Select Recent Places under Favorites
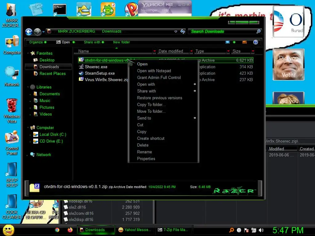The image size is (315, 236). [52, 74]
